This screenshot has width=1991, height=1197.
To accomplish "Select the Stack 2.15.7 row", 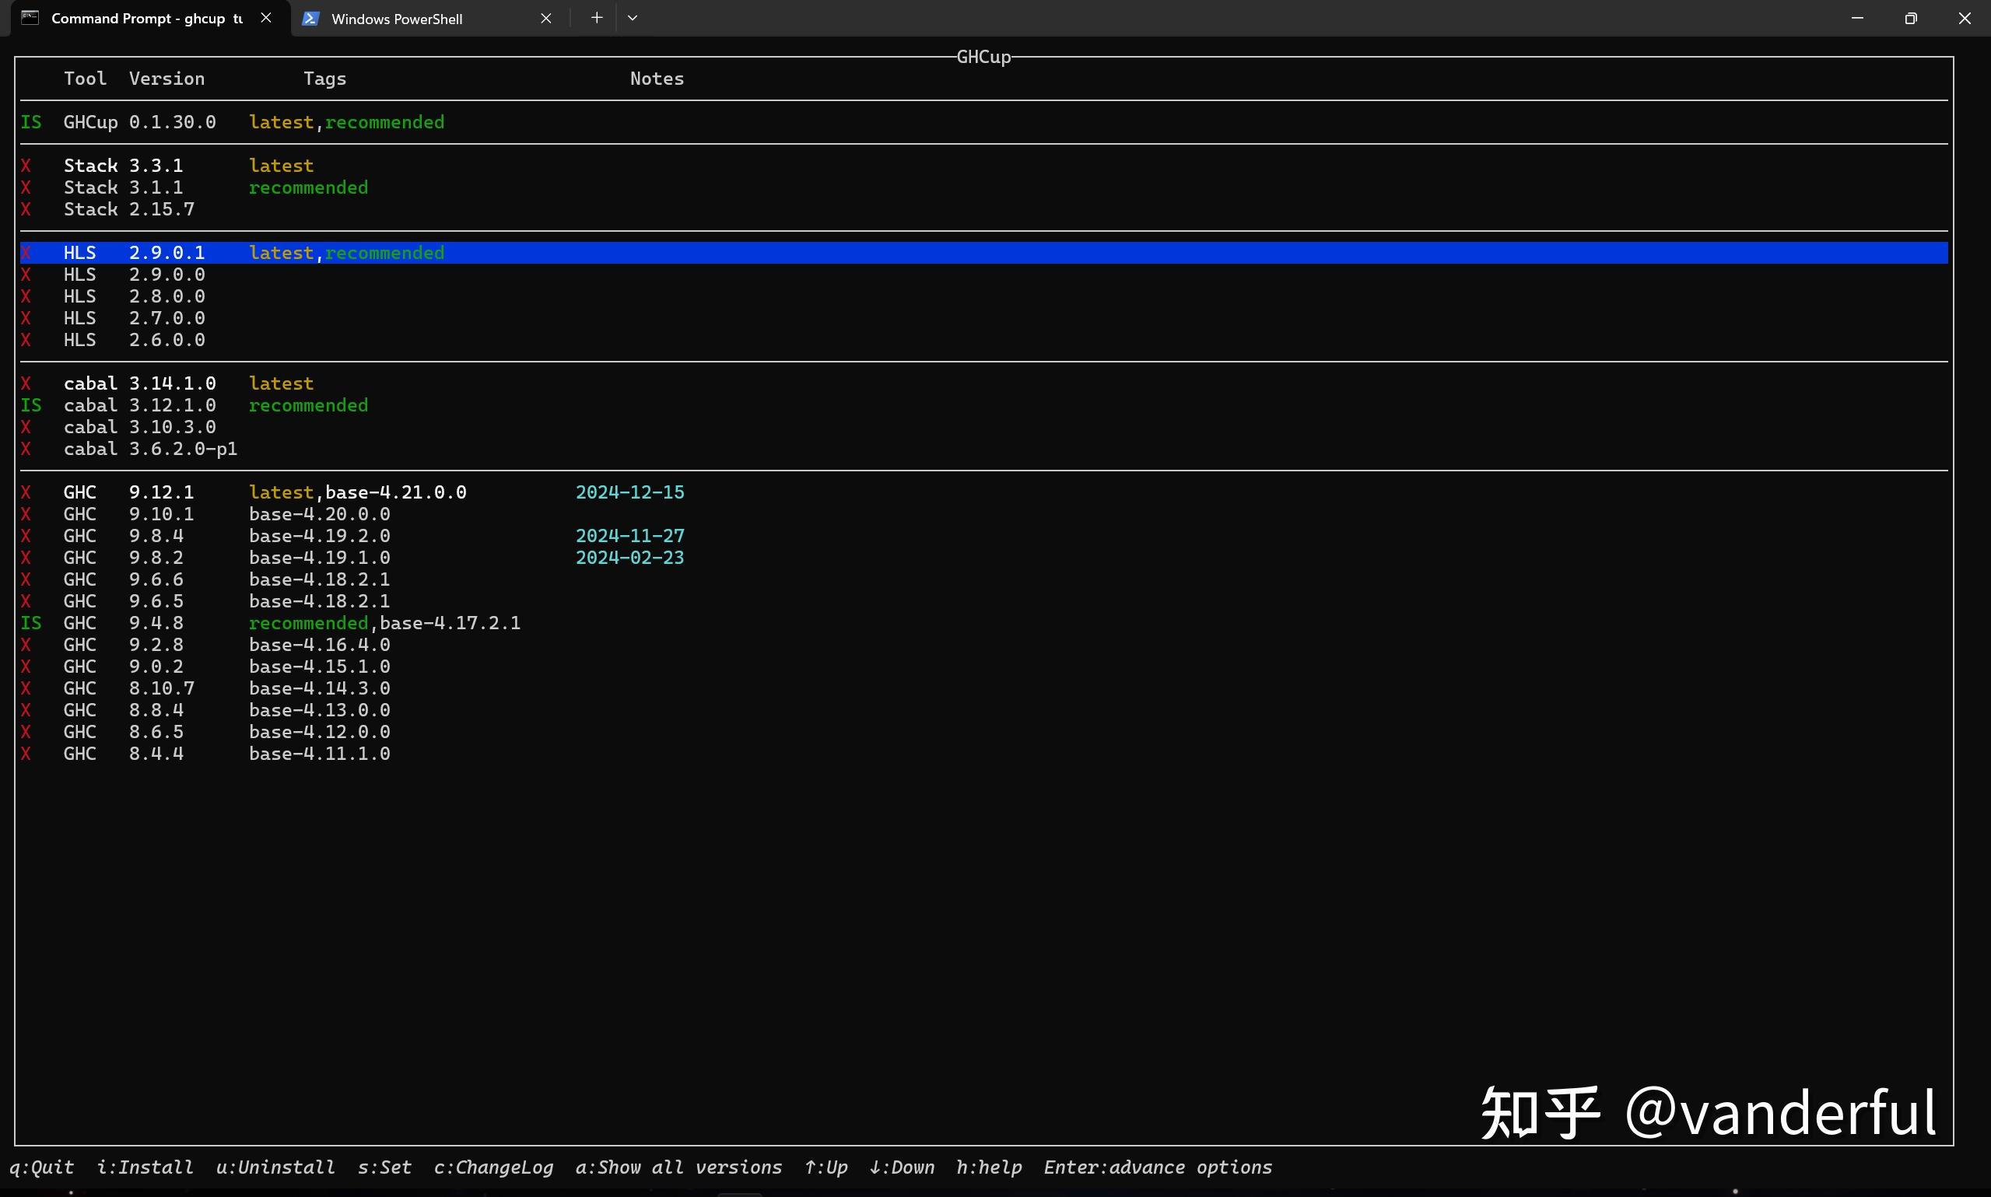I will coord(984,209).
